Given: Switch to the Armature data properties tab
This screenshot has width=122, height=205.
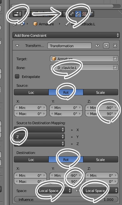Looking at the screenshot, I should point(65,14).
